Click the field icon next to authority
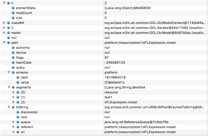The width and height of the screenshot is (208, 136). (13, 48)
